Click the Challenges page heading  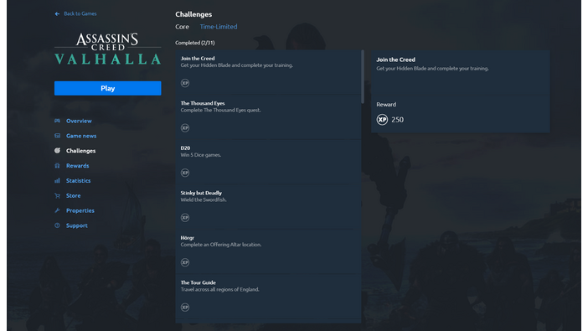point(193,14)
